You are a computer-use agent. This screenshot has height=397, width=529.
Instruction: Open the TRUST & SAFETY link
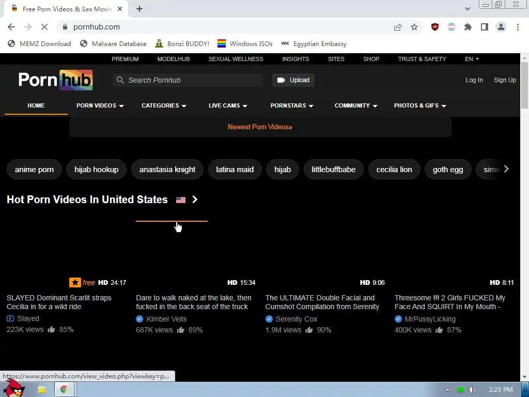[x=422, y=59]
